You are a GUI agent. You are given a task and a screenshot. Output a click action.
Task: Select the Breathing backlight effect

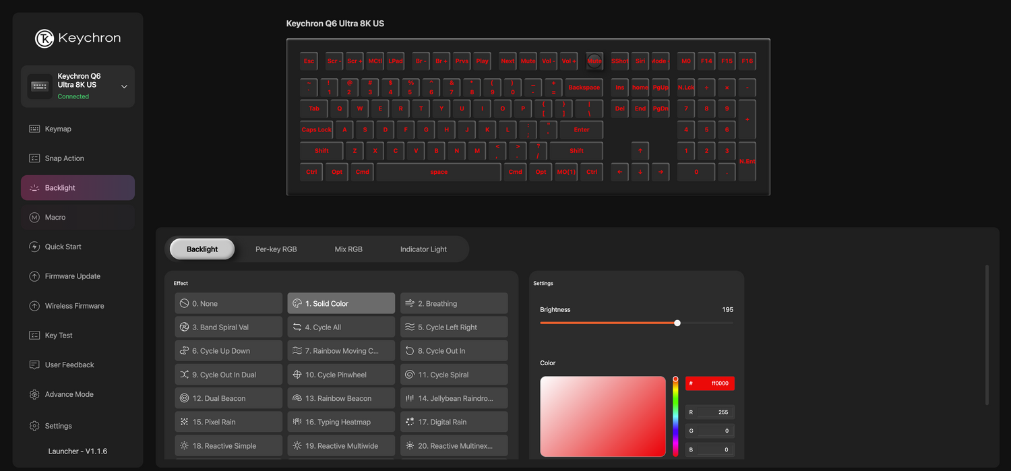pyautogui.click(x=454, y=304)
